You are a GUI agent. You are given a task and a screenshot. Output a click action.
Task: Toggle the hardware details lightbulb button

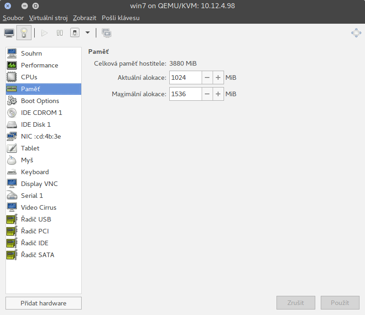point(24,33)
